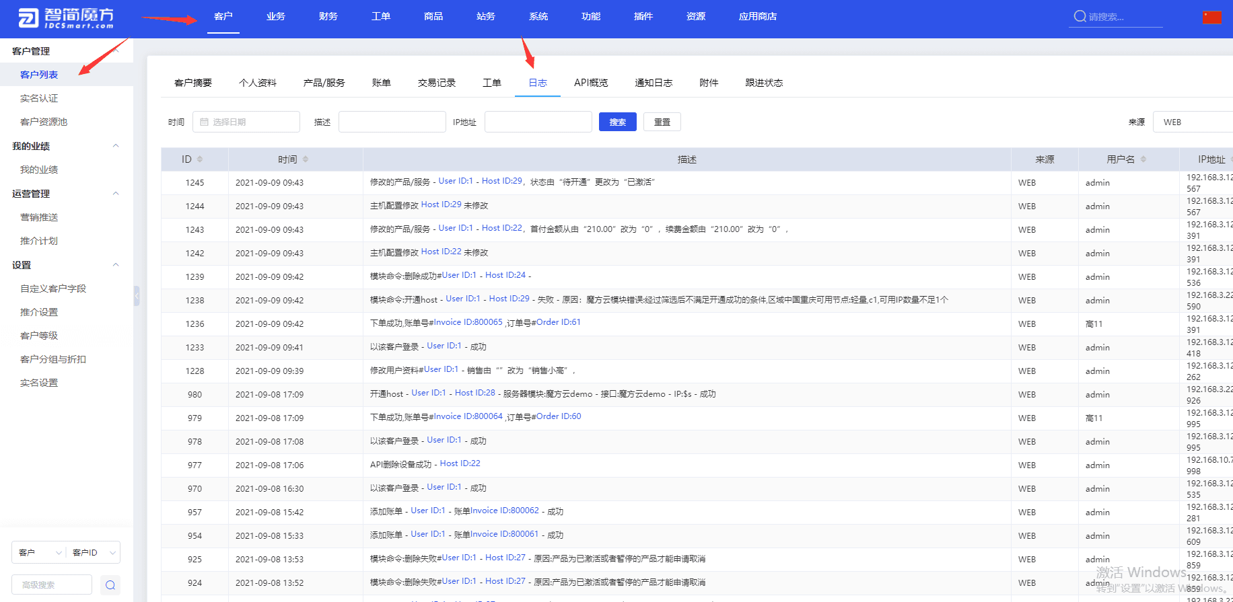Sort table by 用户名 column arrows
The image size is (1233, 602).
click(1143, 159)
